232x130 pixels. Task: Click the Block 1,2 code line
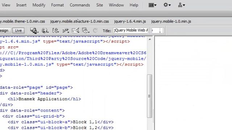coord(61,127)
